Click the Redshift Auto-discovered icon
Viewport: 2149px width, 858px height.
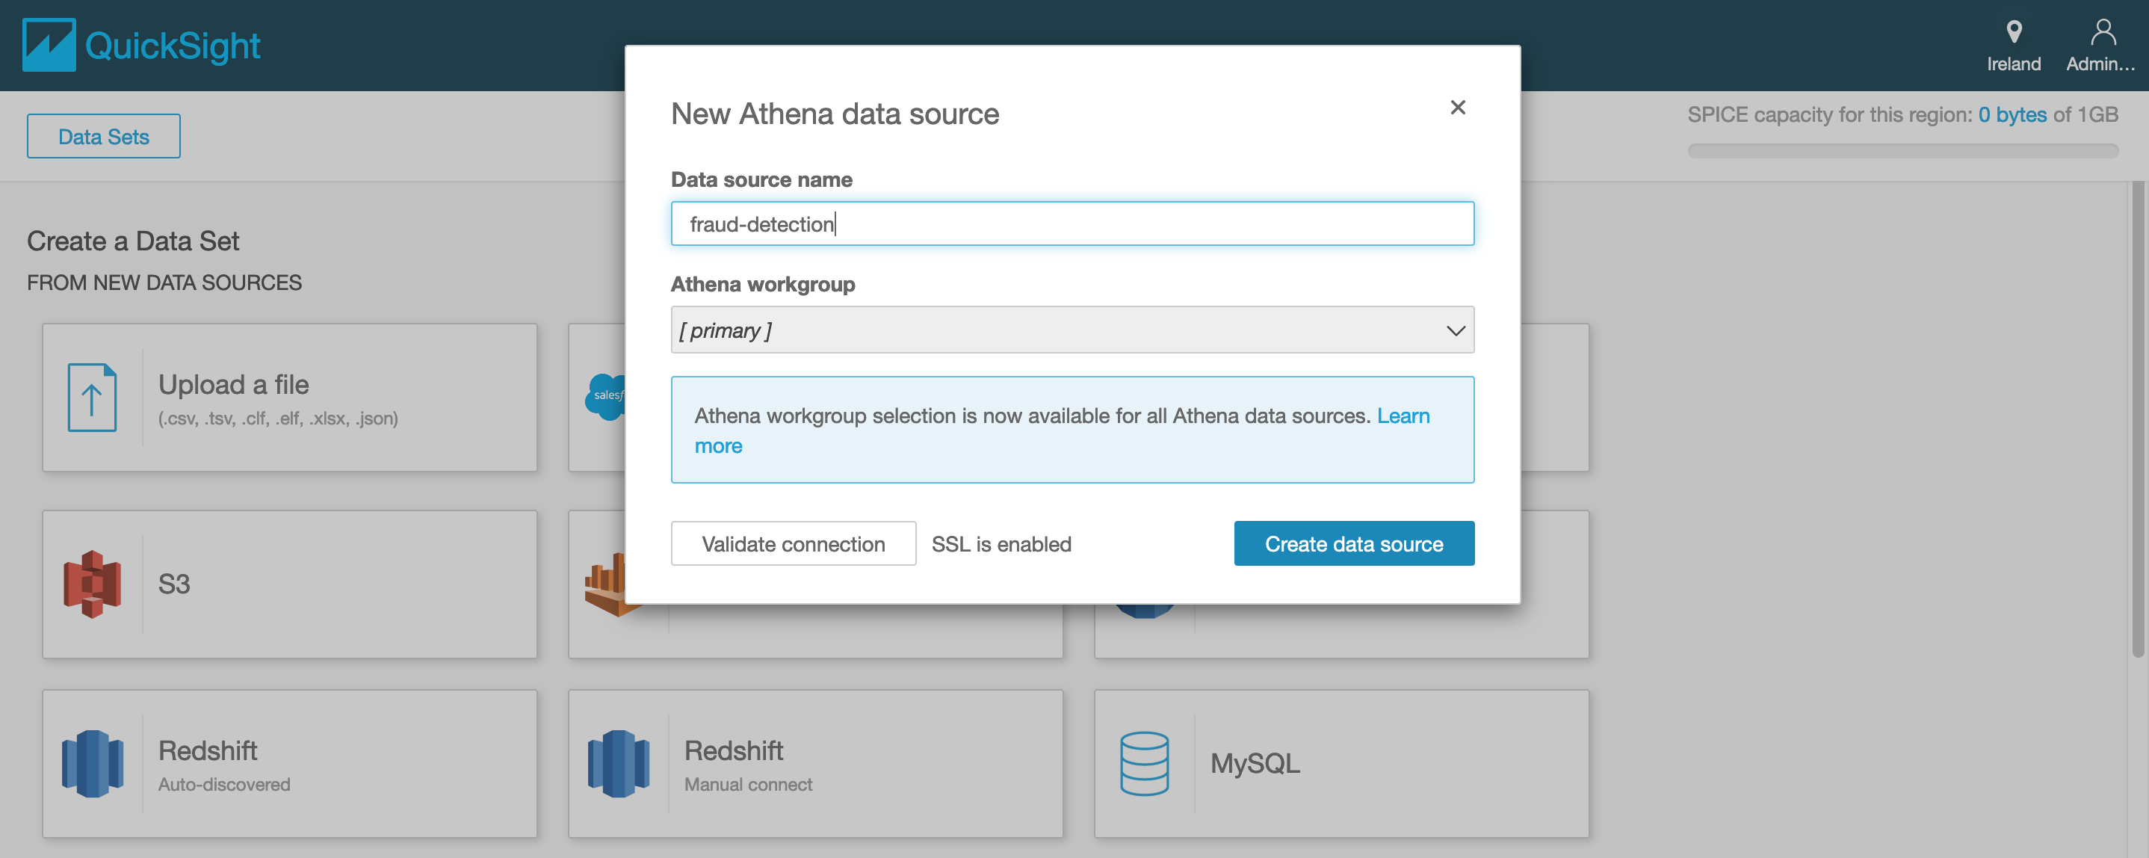click(x=92, y=763)
